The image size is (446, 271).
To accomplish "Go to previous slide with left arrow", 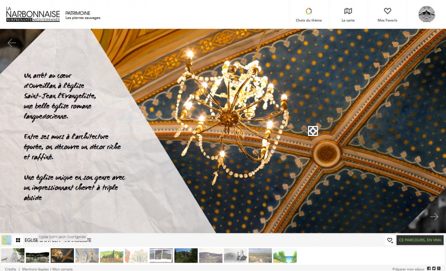I will coord(12,43).
